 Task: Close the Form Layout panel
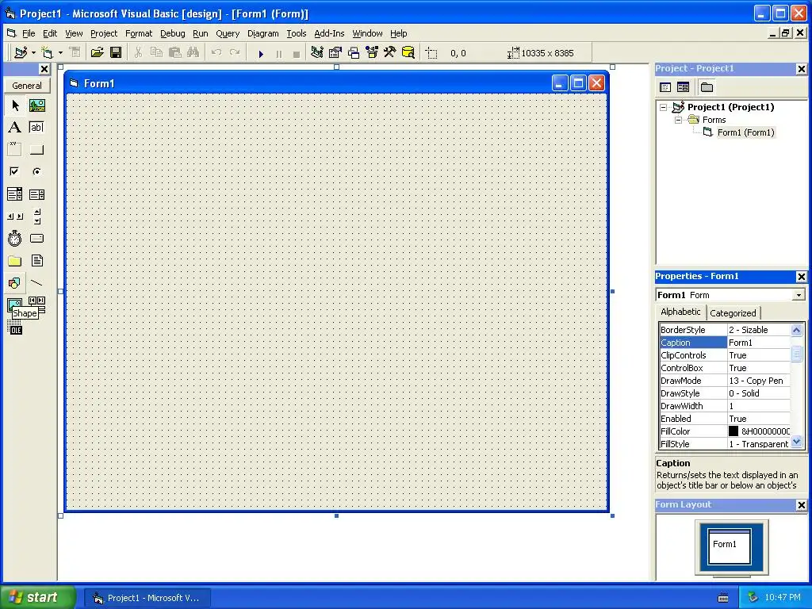coord(801,505)
